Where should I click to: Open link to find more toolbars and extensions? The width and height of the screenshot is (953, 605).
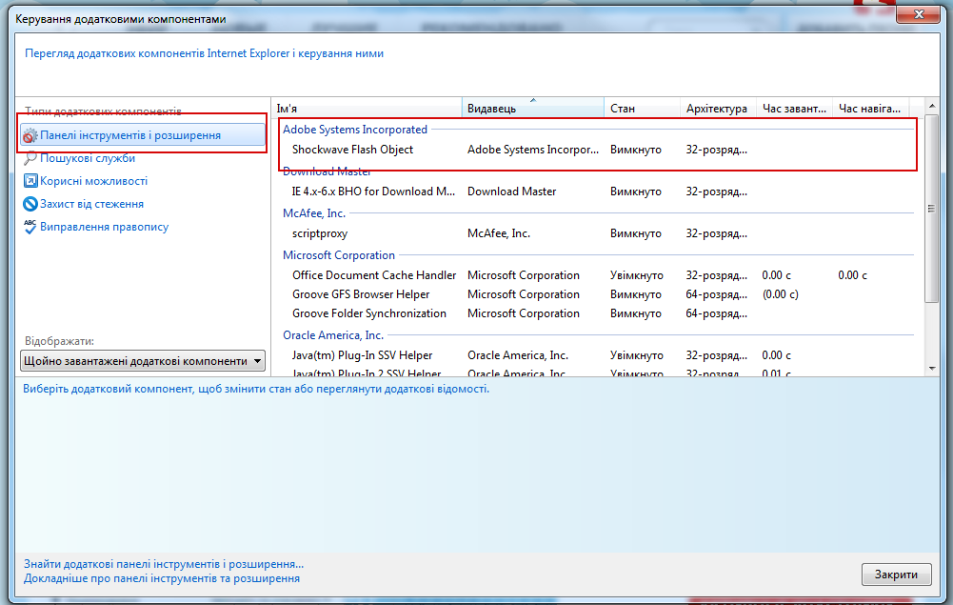coord(164,564)
